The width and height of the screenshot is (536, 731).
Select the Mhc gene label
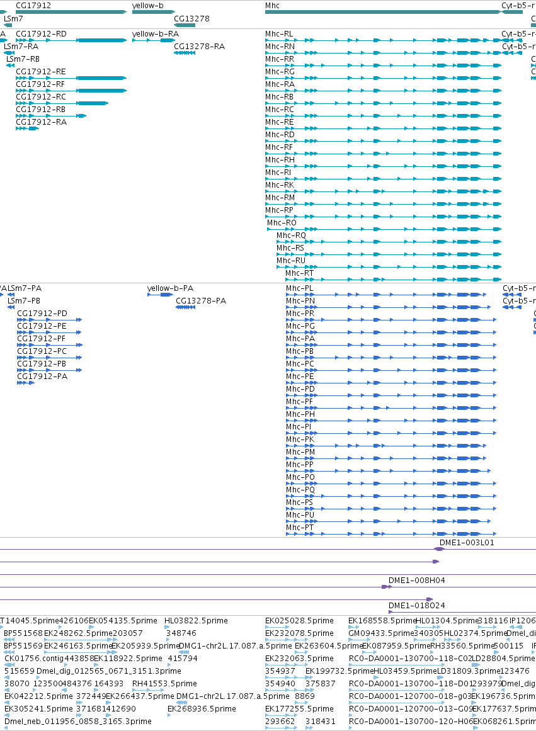(x=273, y=6)
